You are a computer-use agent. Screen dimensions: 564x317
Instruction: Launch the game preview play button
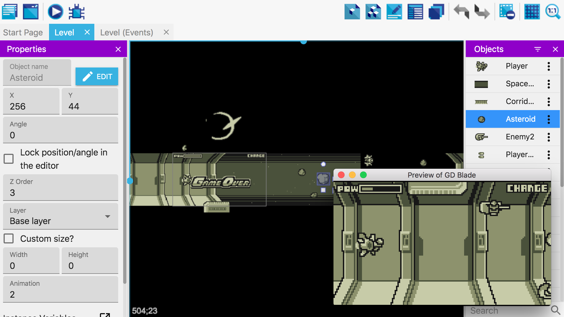pos(55,12)
